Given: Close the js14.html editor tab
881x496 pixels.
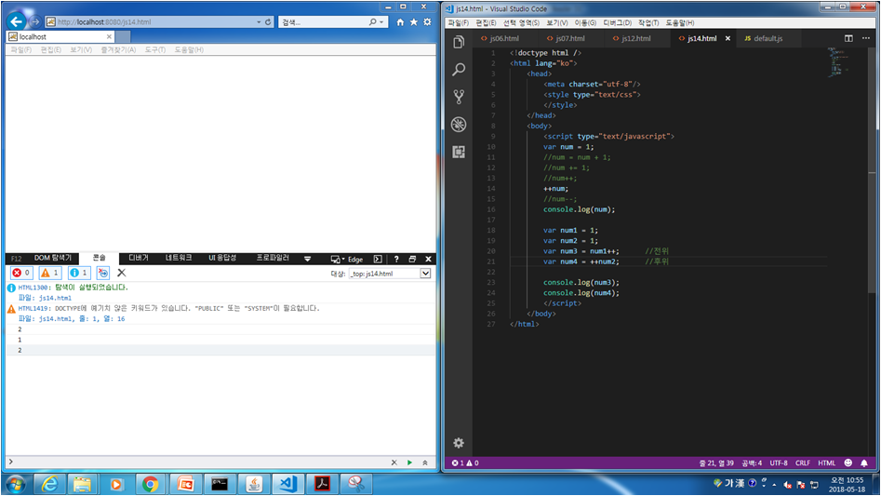Looking at the screenshot, I should point(727,38).
